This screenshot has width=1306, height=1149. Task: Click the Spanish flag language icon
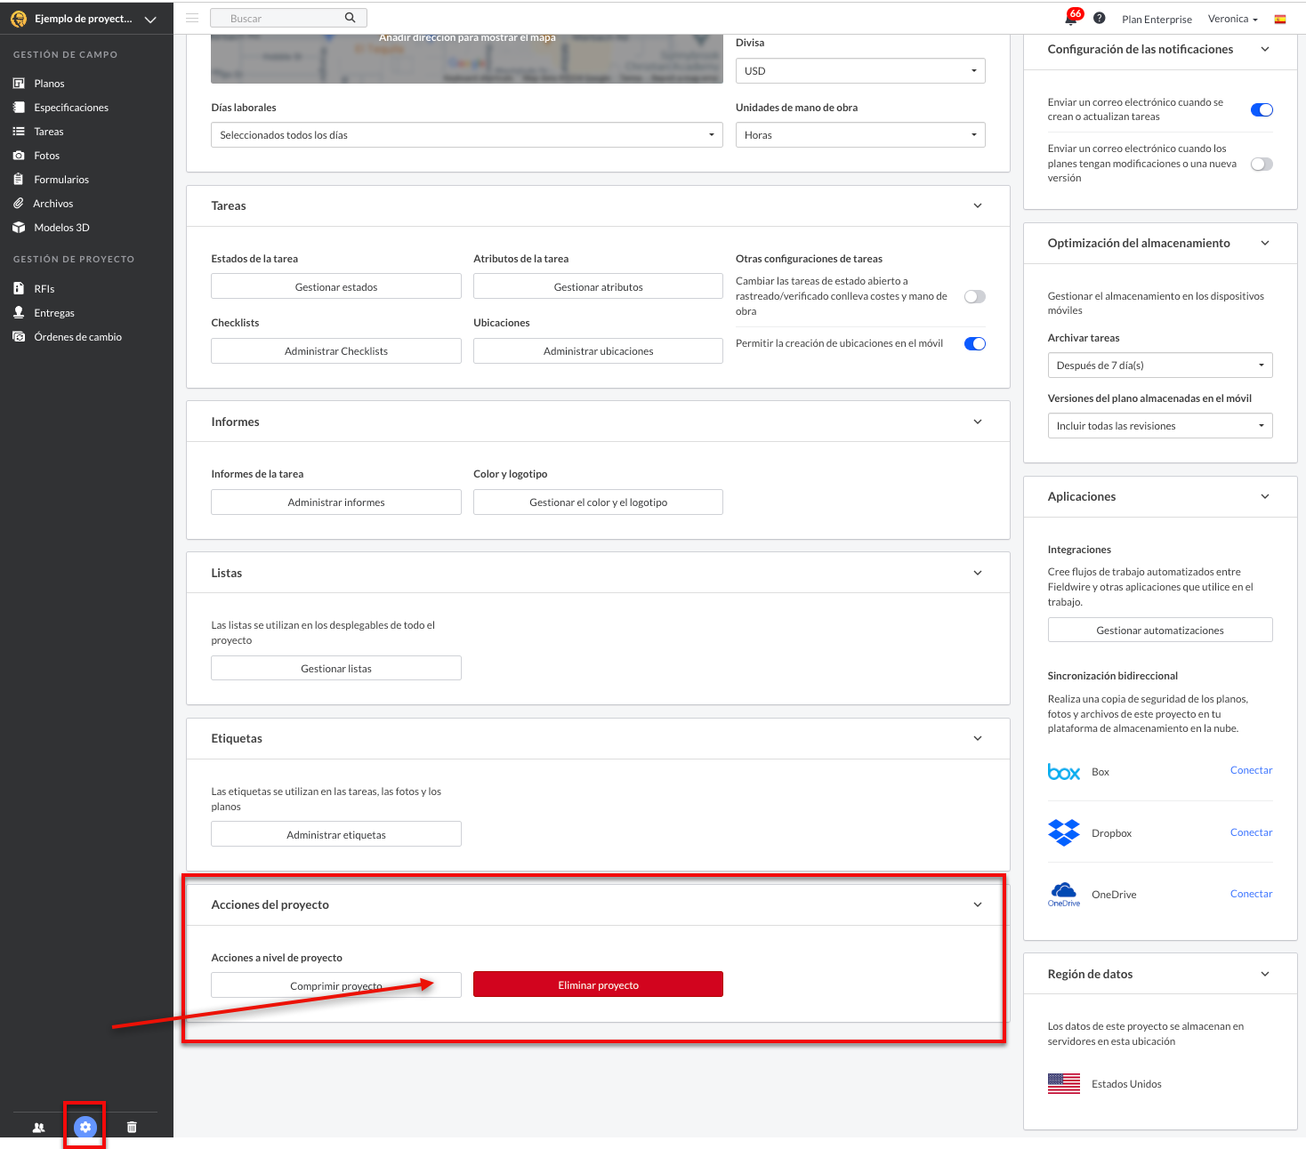(1280, 19)
